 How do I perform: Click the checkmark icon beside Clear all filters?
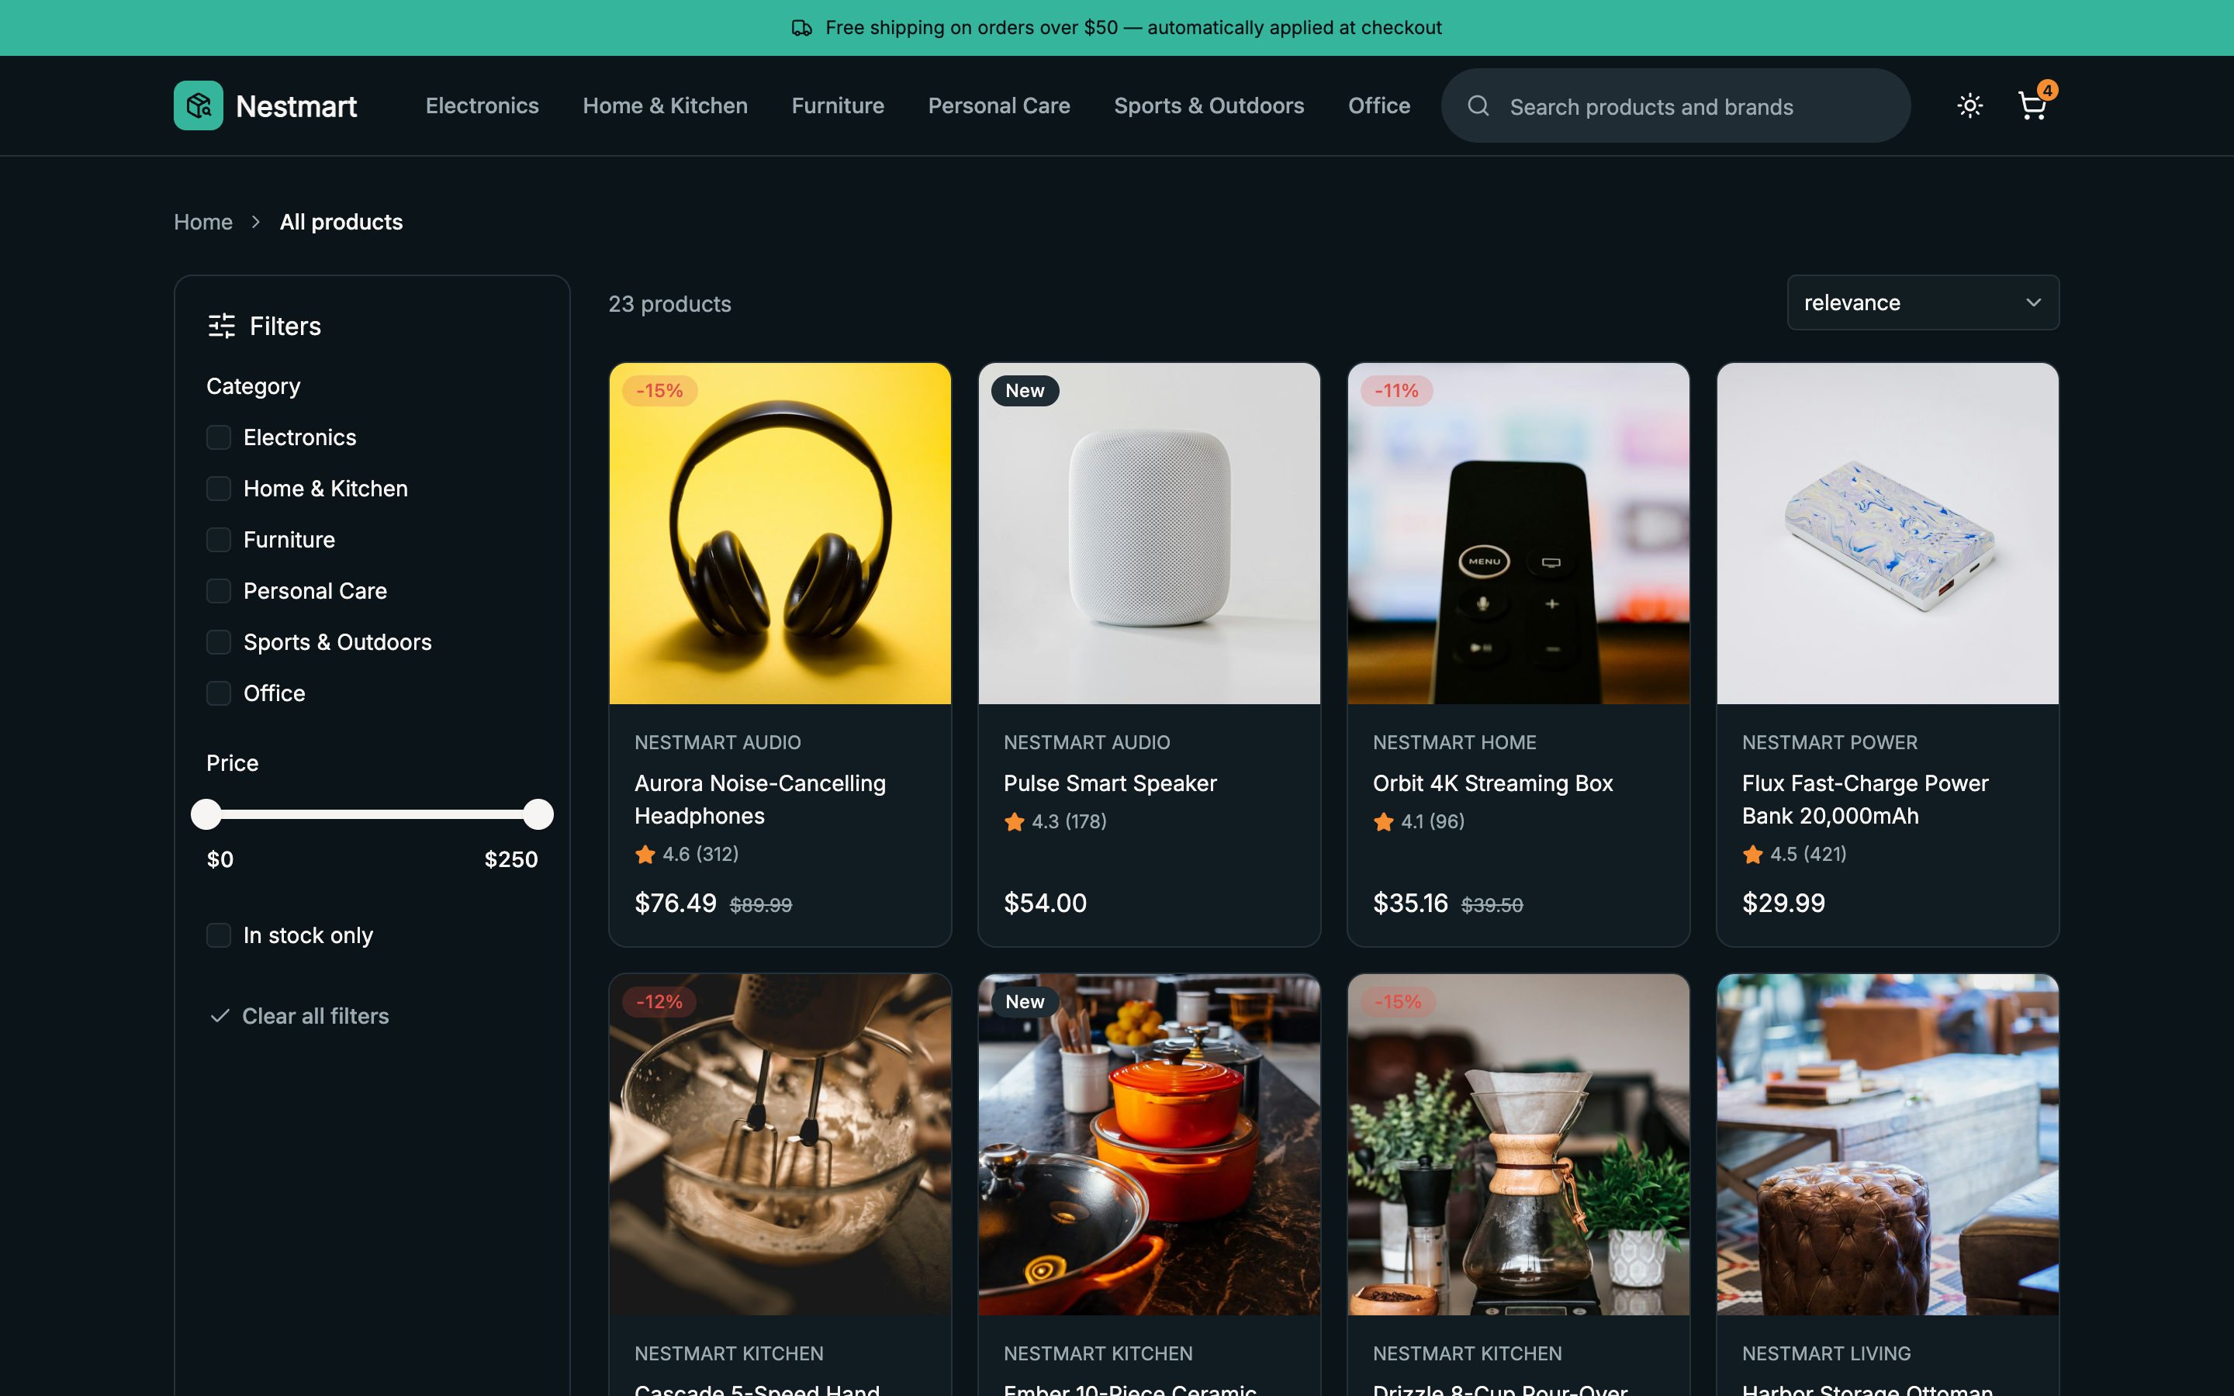(220, 1016)
